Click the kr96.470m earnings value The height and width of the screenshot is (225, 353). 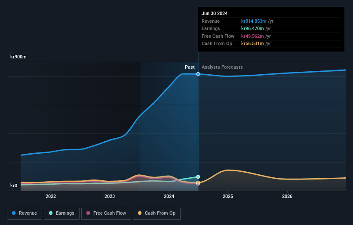click(252, 28)
